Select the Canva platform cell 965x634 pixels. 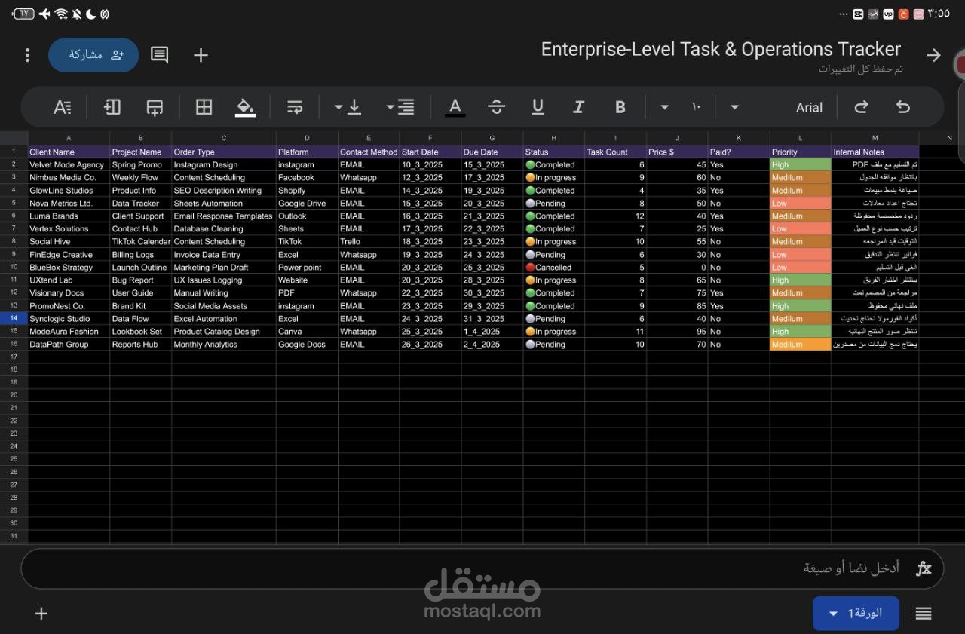(x=307, y=332)
